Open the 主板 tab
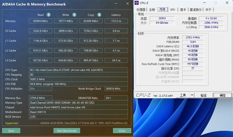233x137 pixels. pyautogui.click(x=152, y=10)
